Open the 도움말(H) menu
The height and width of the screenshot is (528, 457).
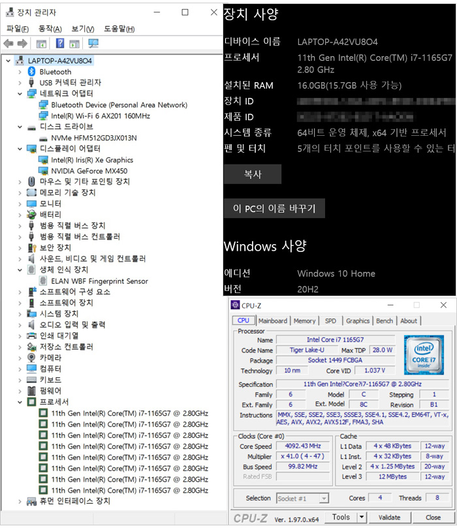pos(119,29)
